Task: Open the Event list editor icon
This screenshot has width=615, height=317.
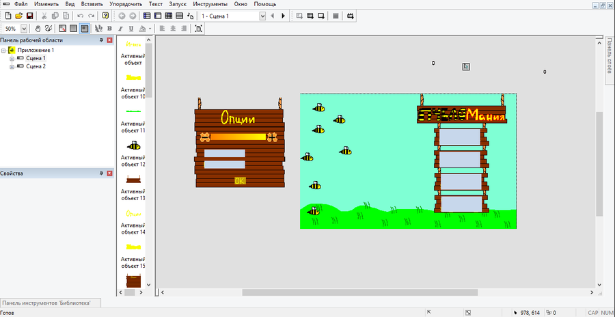Action: (179, 16)
